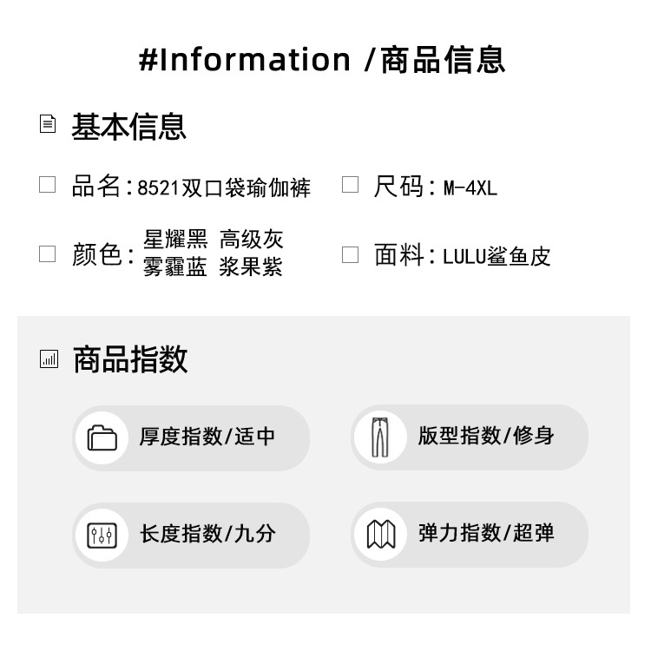Click the folded fabric icon for 弹力指数

[380, 535]
